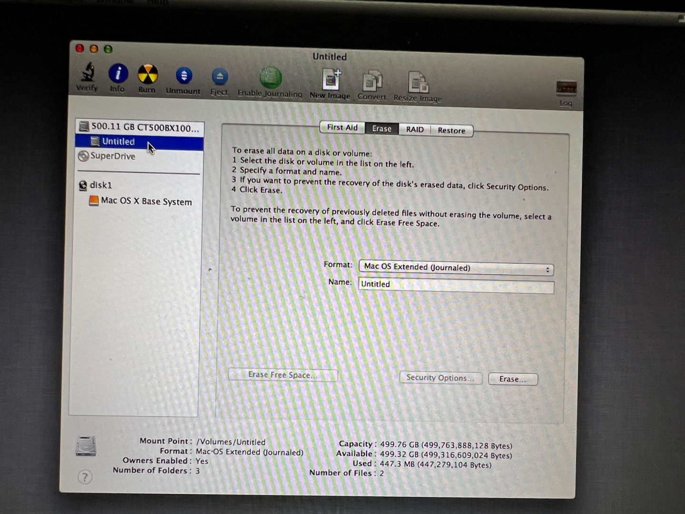Image resolution: width=685 pixels, height=514 pixels.
Task: Select the Untitled volume in sidebar
Action: (x=139, y=142)
